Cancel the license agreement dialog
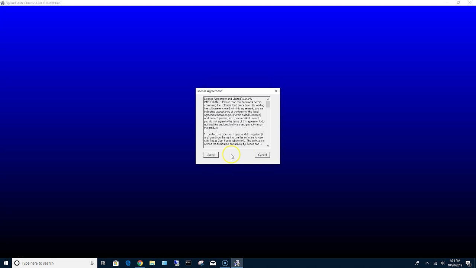Screen dimensions: 476x268 [262, 155]
